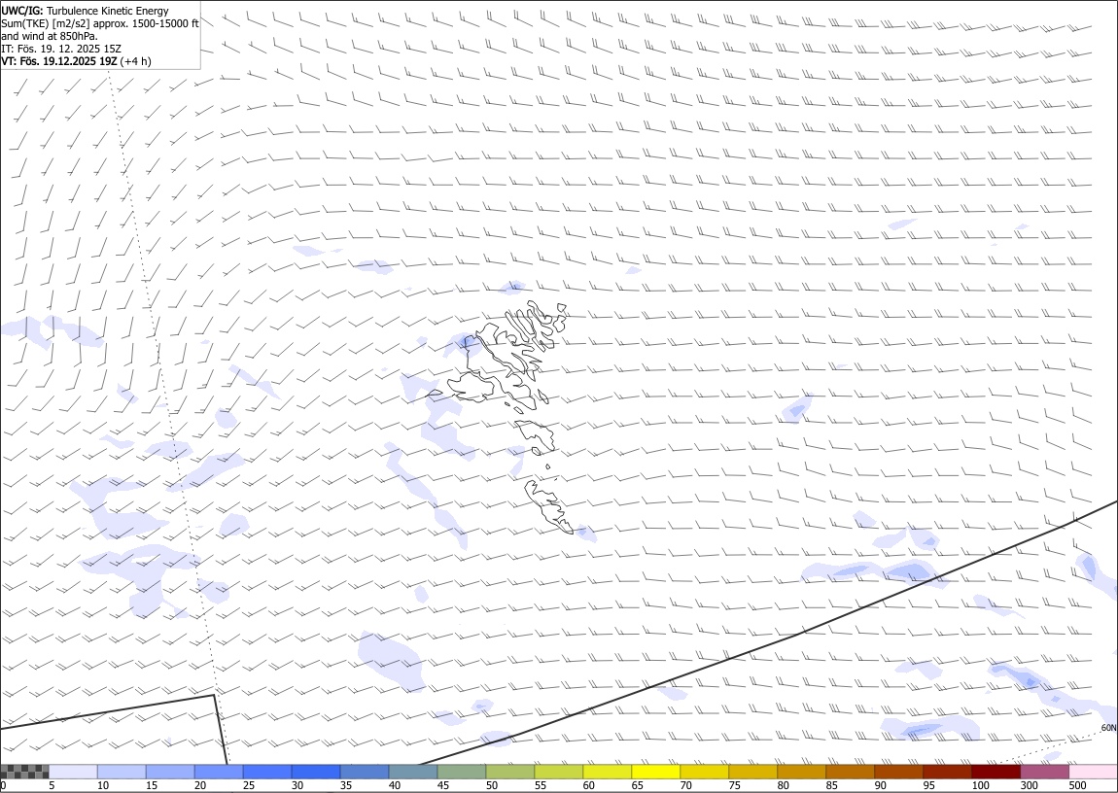Select the legend scale number 50

point(492,785)
